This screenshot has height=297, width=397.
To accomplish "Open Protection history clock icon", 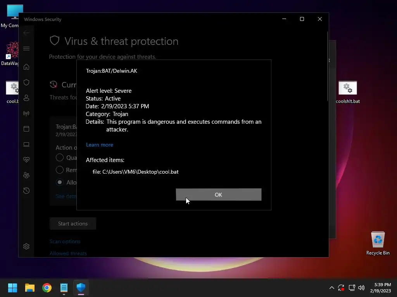I will [x=26, y=190].
